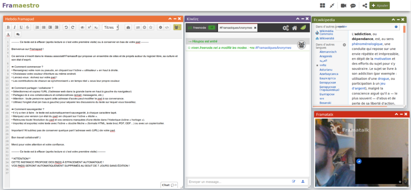Apply strikethrough formatting in Framapad
Screen dimensions: 411x190
point(27,27)
